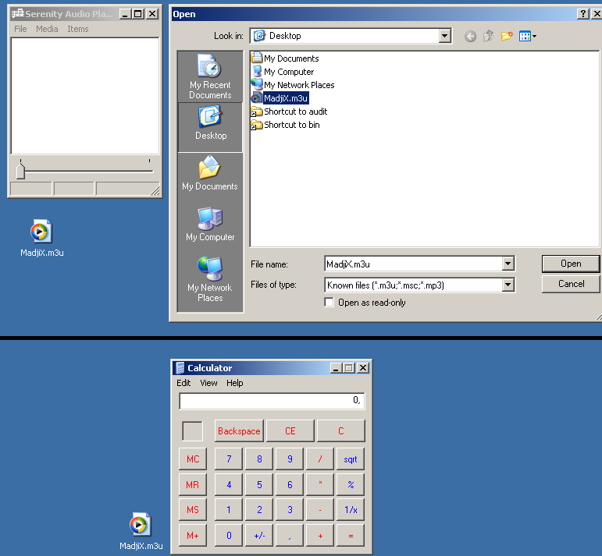Click Calculator title bar icon

point(180,368)
